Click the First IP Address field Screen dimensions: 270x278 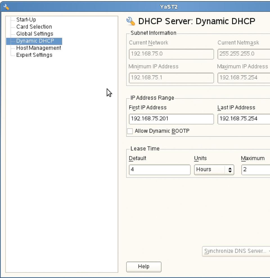171,119
